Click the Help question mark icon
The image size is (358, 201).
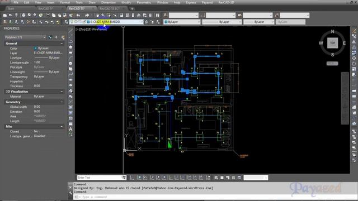[157, 15]
